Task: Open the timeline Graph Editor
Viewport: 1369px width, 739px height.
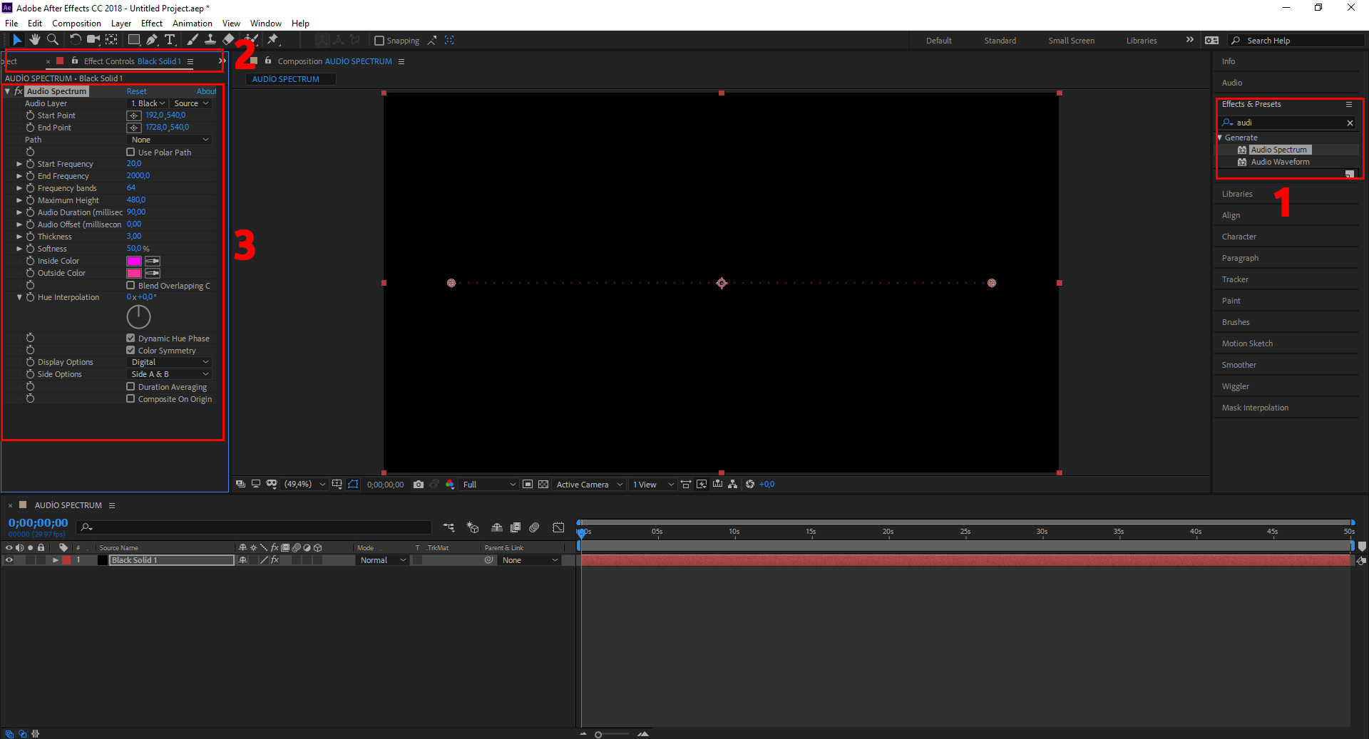Action: click(x=558, y=527)
